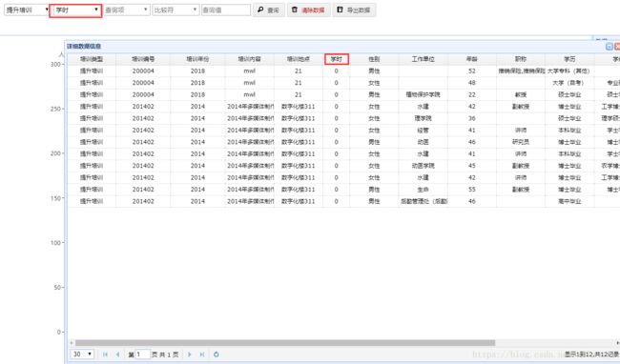Sort by the 工作单位 column header
620x364 pixels.
(x=424, y=59)
